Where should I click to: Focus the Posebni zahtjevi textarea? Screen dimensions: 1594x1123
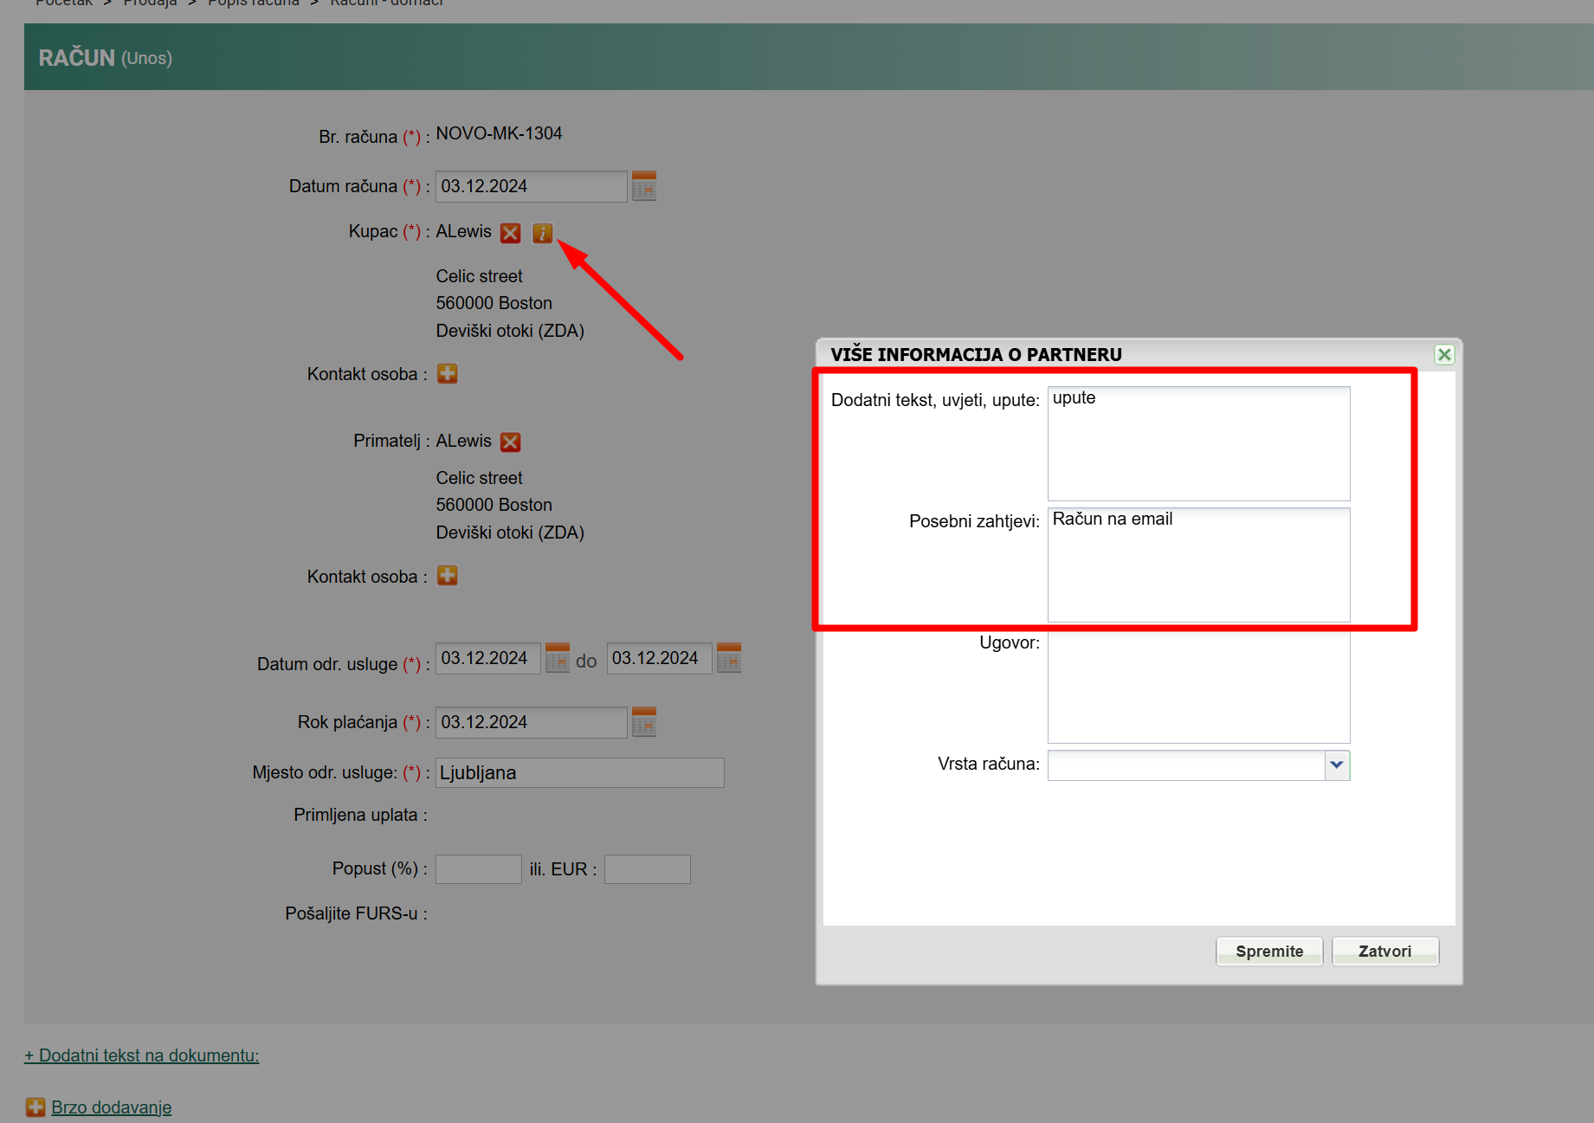tap(1198, 565)
